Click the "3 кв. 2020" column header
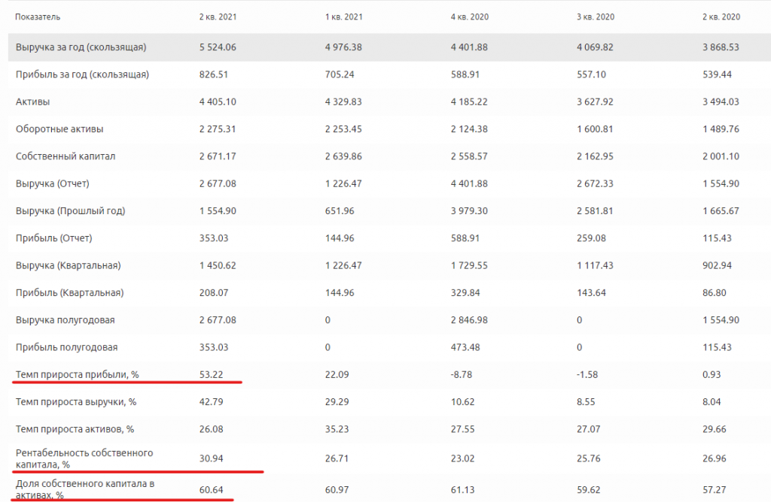The width and height of the screenshot is (771, 502). click(x=595, y=17)
